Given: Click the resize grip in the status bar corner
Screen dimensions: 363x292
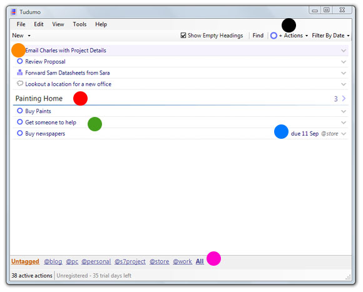Looking at the screenshot, I should (x=348, y=277).
